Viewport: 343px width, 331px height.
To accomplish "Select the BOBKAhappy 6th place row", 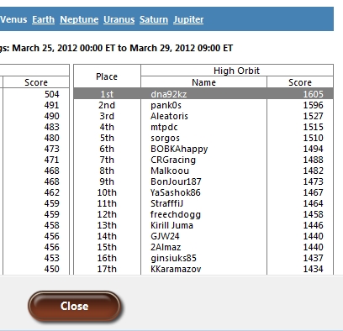I will [203, 149].
